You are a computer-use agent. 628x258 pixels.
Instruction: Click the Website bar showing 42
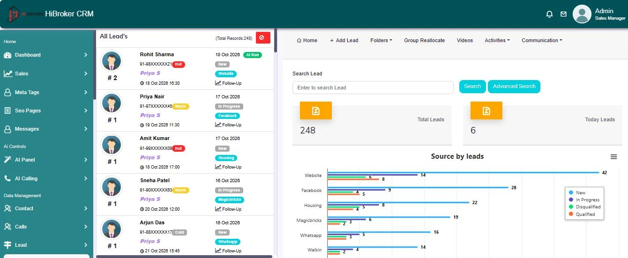click(463, 172)
